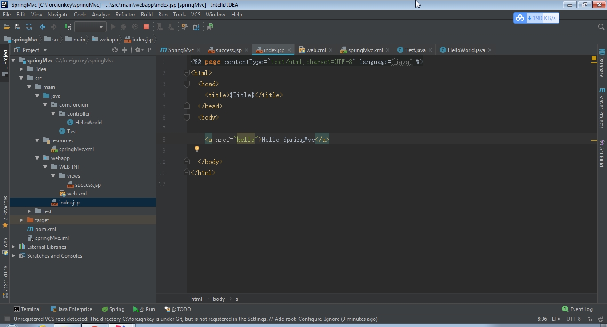Collapse the java folder arrow
Viewport: 607px width, 327px height.
point(37,96)
